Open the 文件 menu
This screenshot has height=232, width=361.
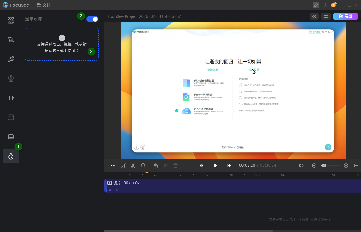pyautogui.click(x=44, y=5)
